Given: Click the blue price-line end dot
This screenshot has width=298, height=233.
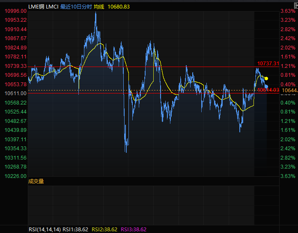Looking at the screenshot, I should coord(266,87).
